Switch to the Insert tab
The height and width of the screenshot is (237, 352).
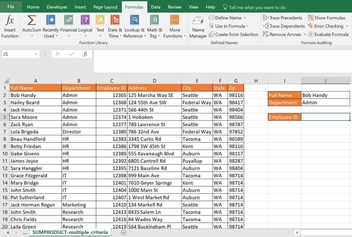pyautogui.click(x=80, y=7)
